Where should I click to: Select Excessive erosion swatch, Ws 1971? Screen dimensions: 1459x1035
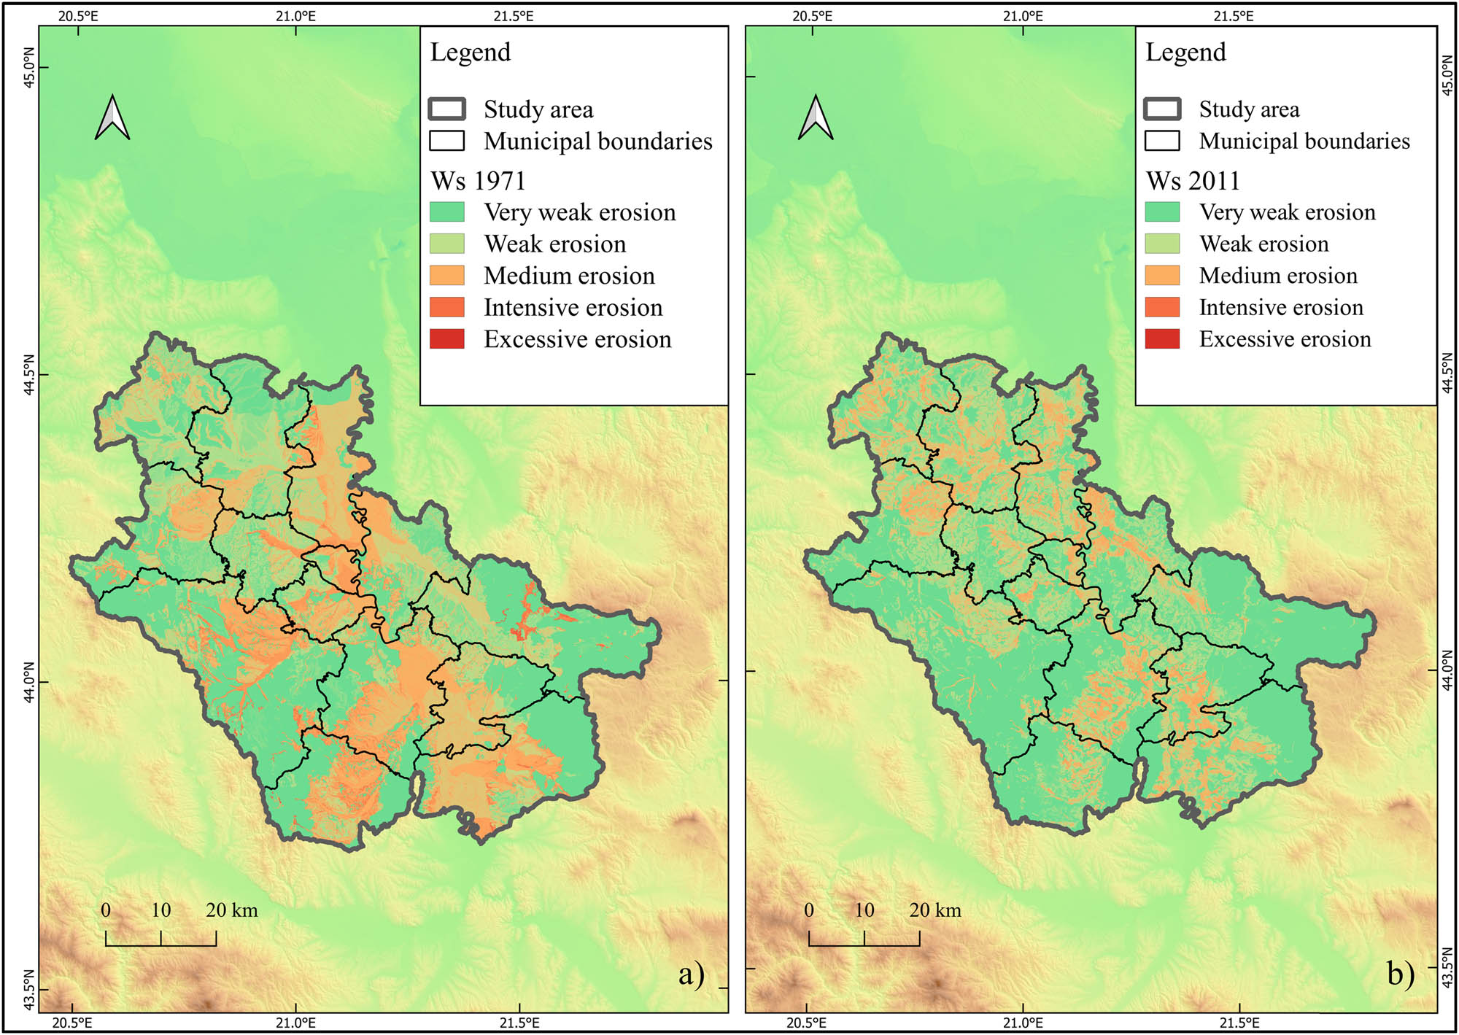[446, 339]
